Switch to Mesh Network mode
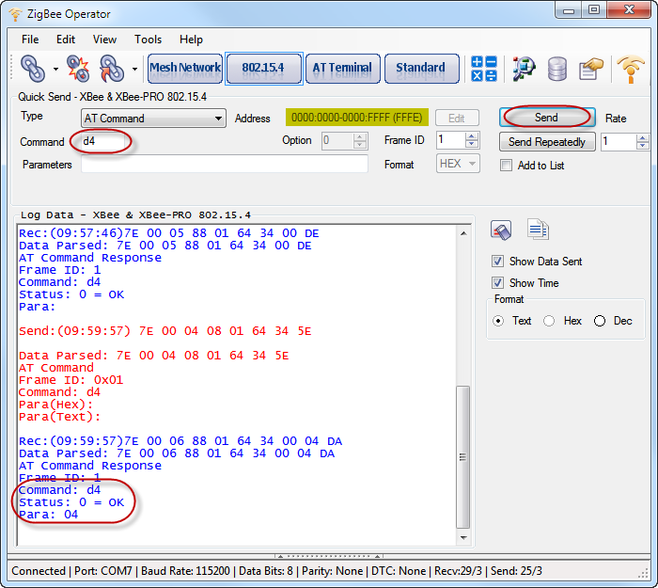Viewport: 658px width, 588px height. tap(185, 68)
